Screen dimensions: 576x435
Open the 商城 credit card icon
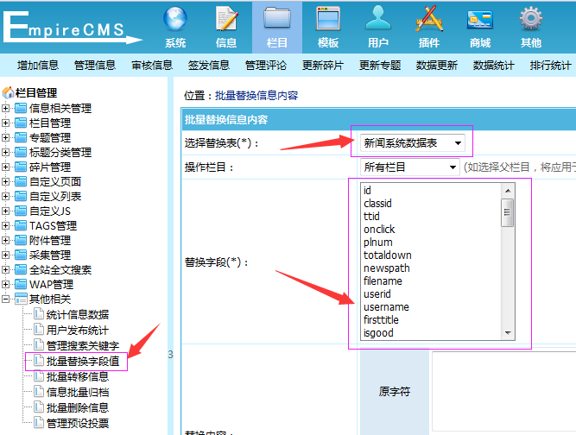[x=480, y=19]
